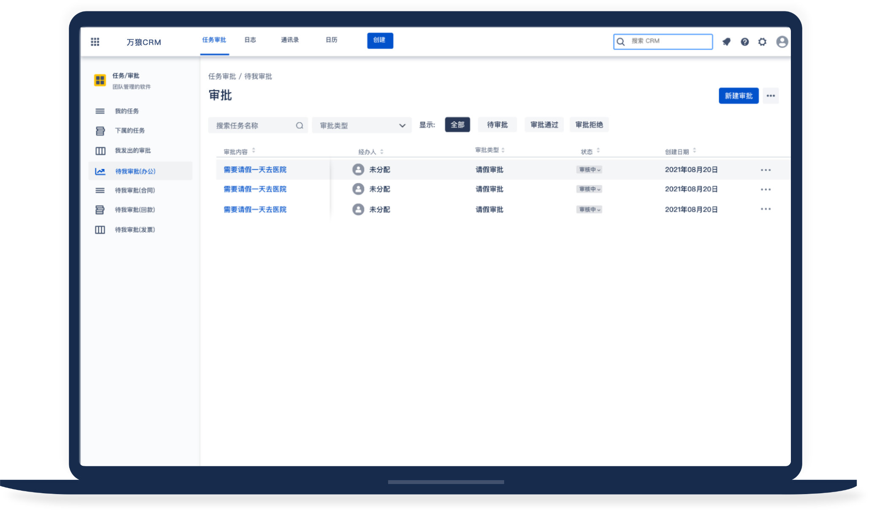Sort by 经办人 column arrows

[382, 152]
